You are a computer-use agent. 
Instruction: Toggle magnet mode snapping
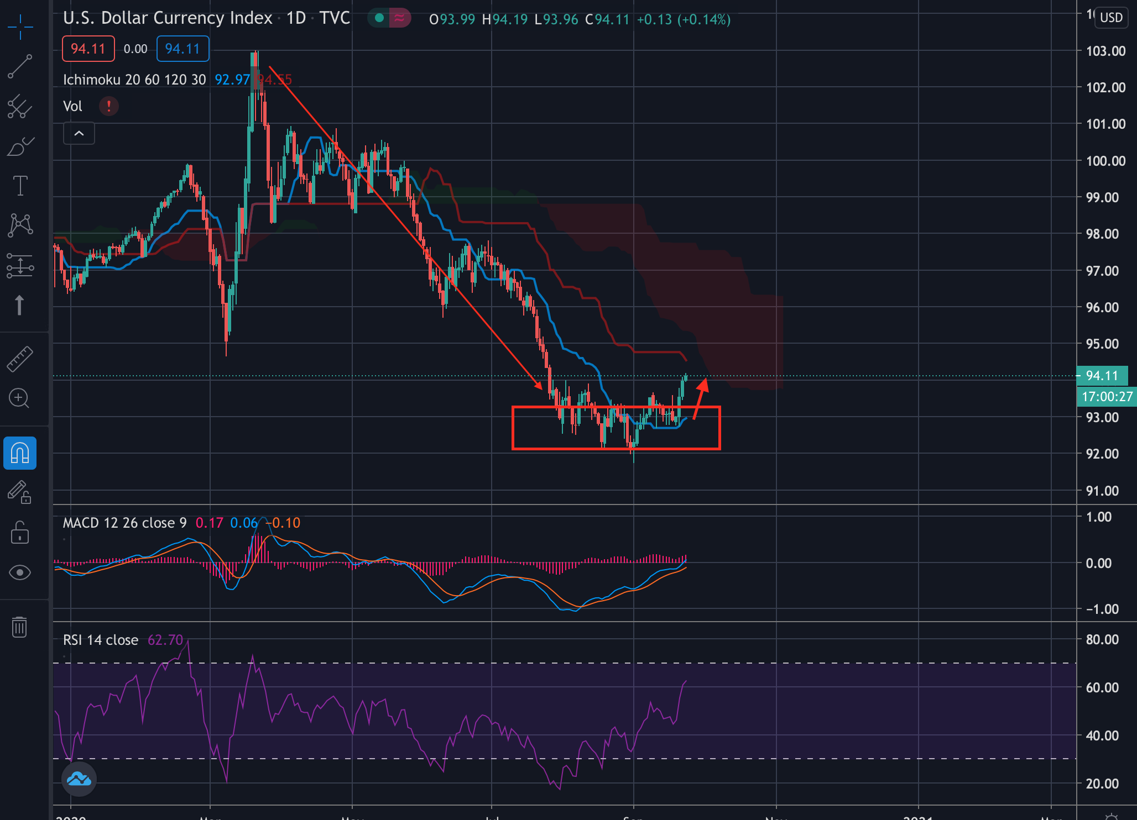click(x=20, y=453)
